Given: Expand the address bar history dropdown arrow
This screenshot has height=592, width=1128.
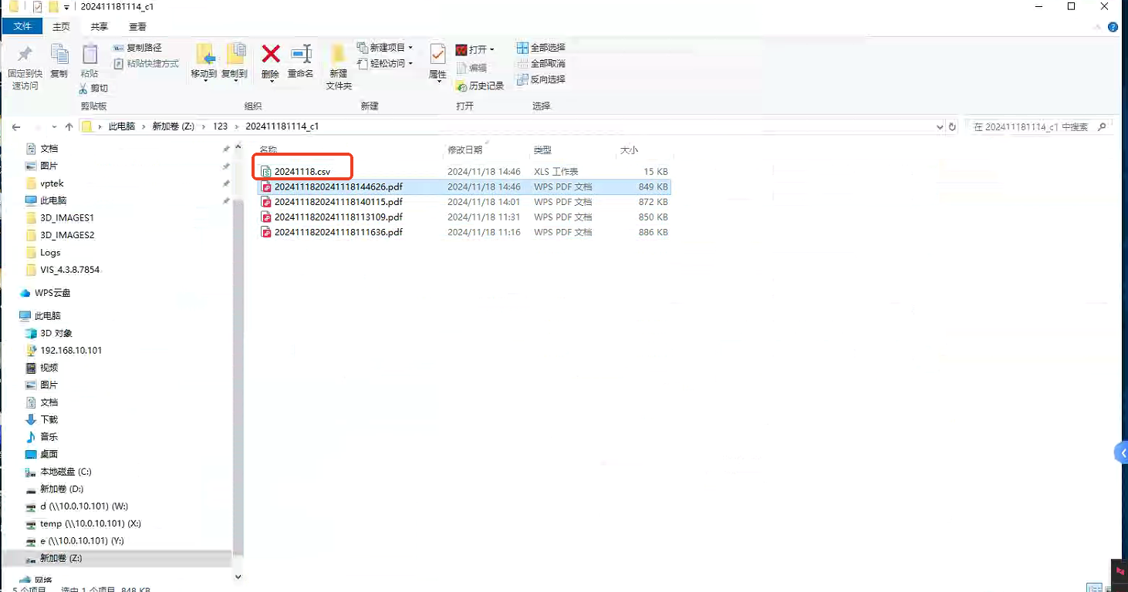Looking at the screenshot, I should 939,126.
